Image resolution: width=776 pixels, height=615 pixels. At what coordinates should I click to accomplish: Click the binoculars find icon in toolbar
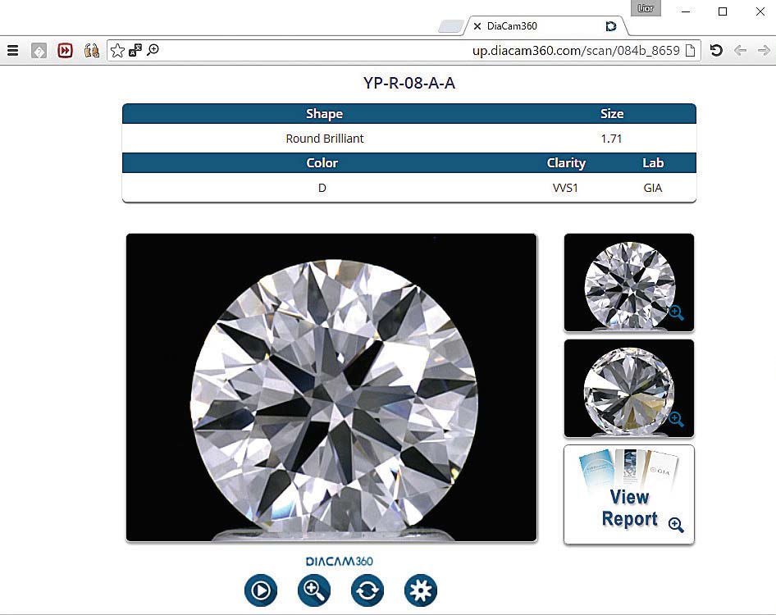91,51
